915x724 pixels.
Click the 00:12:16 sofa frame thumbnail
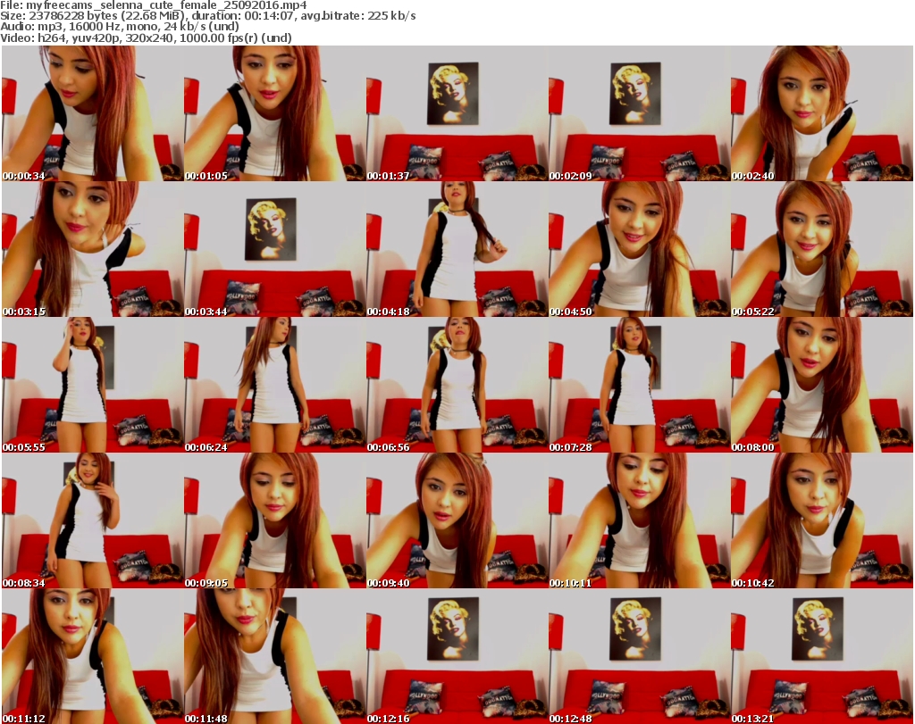[x=457, y=656]
